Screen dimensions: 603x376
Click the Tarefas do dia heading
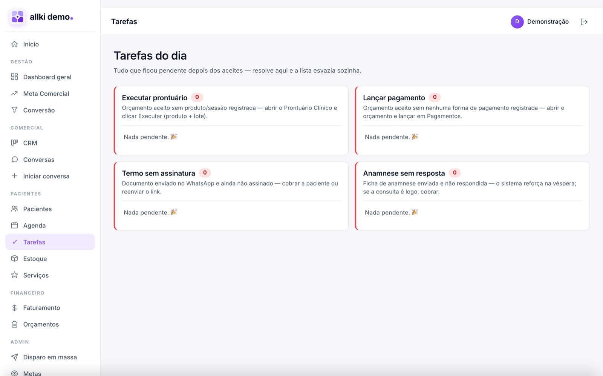[150, 56]
